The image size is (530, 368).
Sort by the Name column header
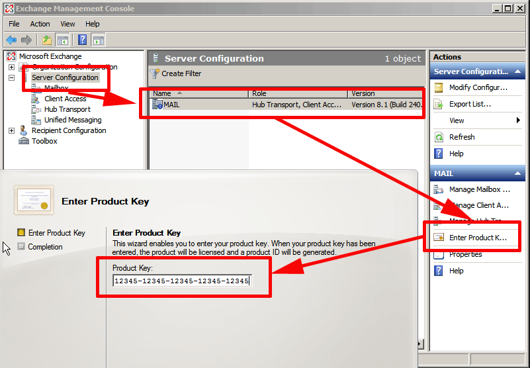[x=199, y=93]
